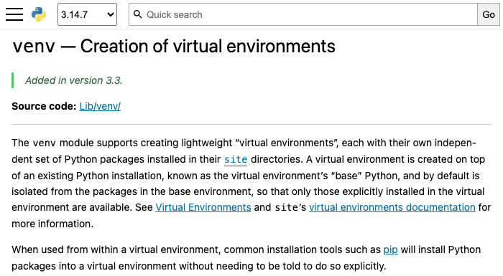Image resolution: width=503 pixels, height=276 pixels.
Task: Open the hamburger navigation menu
Action: pyautogui.click(x=14, y=14)
